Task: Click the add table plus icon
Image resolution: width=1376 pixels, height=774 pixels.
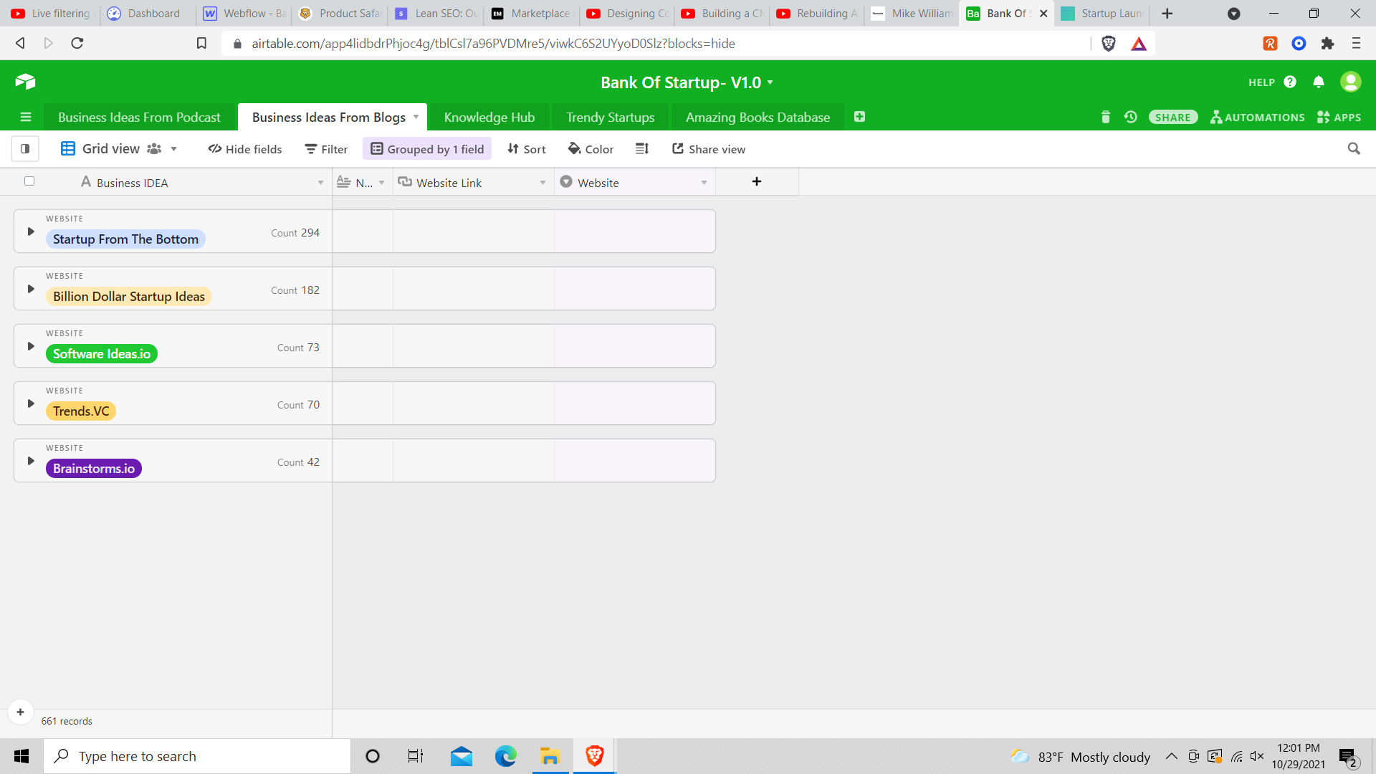Action: (859, 117)
